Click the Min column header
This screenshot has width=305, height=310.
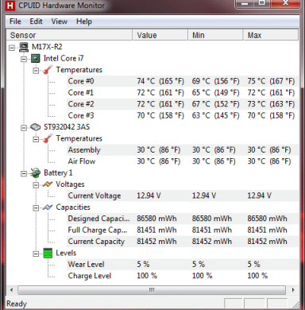click(215, 35)
